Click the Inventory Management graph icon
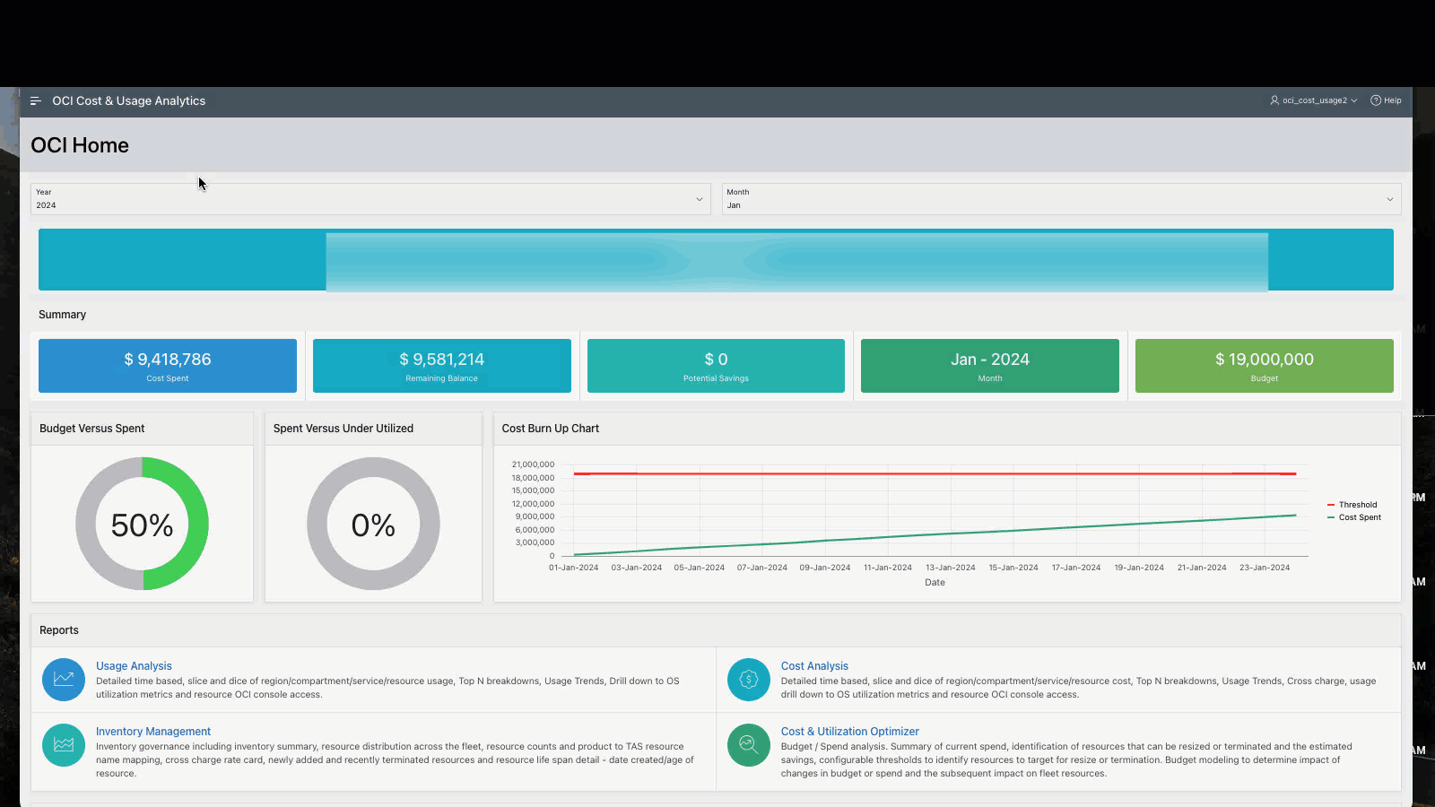This screenshot has width=1435, height=807. [63, 745]
